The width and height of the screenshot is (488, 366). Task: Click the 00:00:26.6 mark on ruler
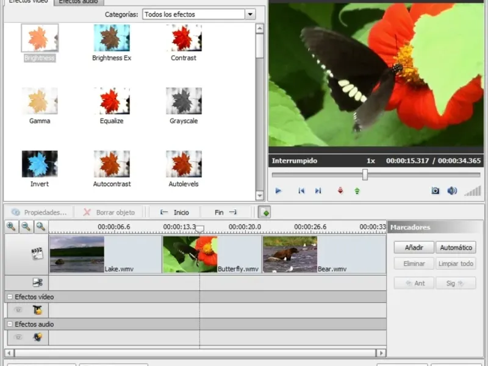310,227
